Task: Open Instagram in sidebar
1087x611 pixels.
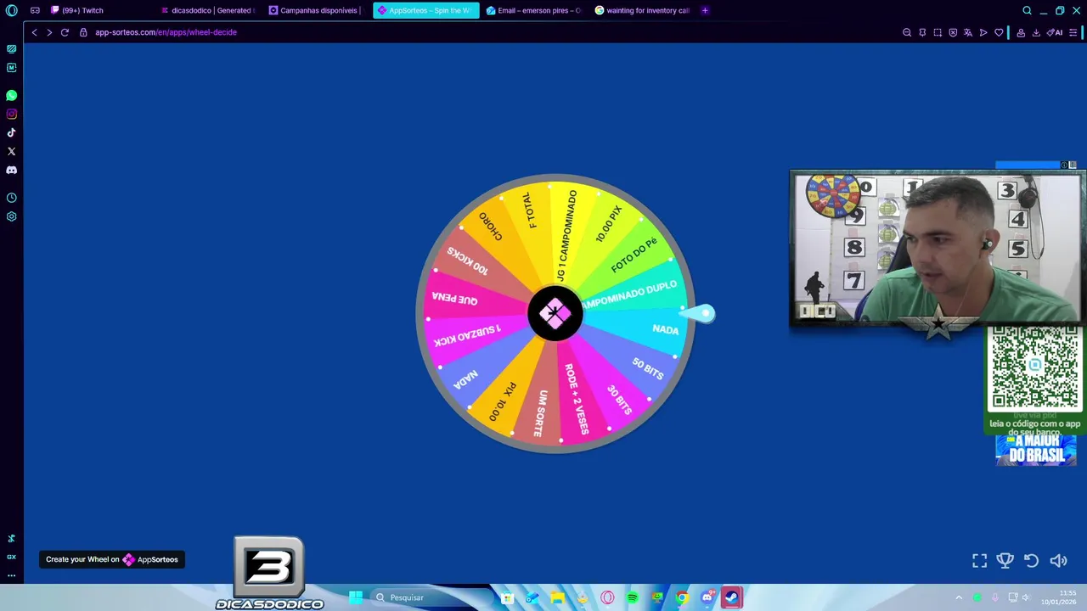Action: [12, 114]
